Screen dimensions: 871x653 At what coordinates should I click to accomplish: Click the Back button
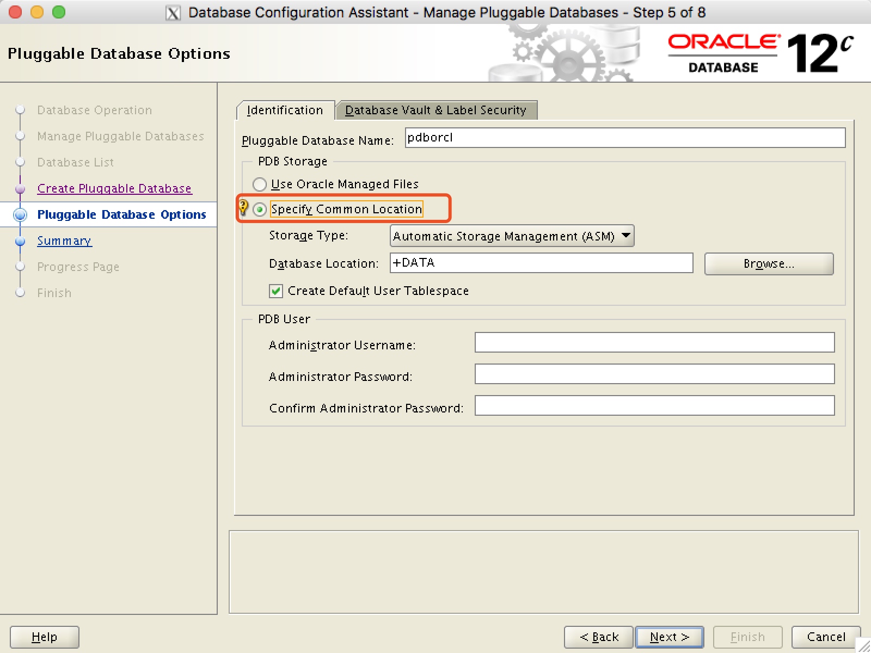pos(598,637)
